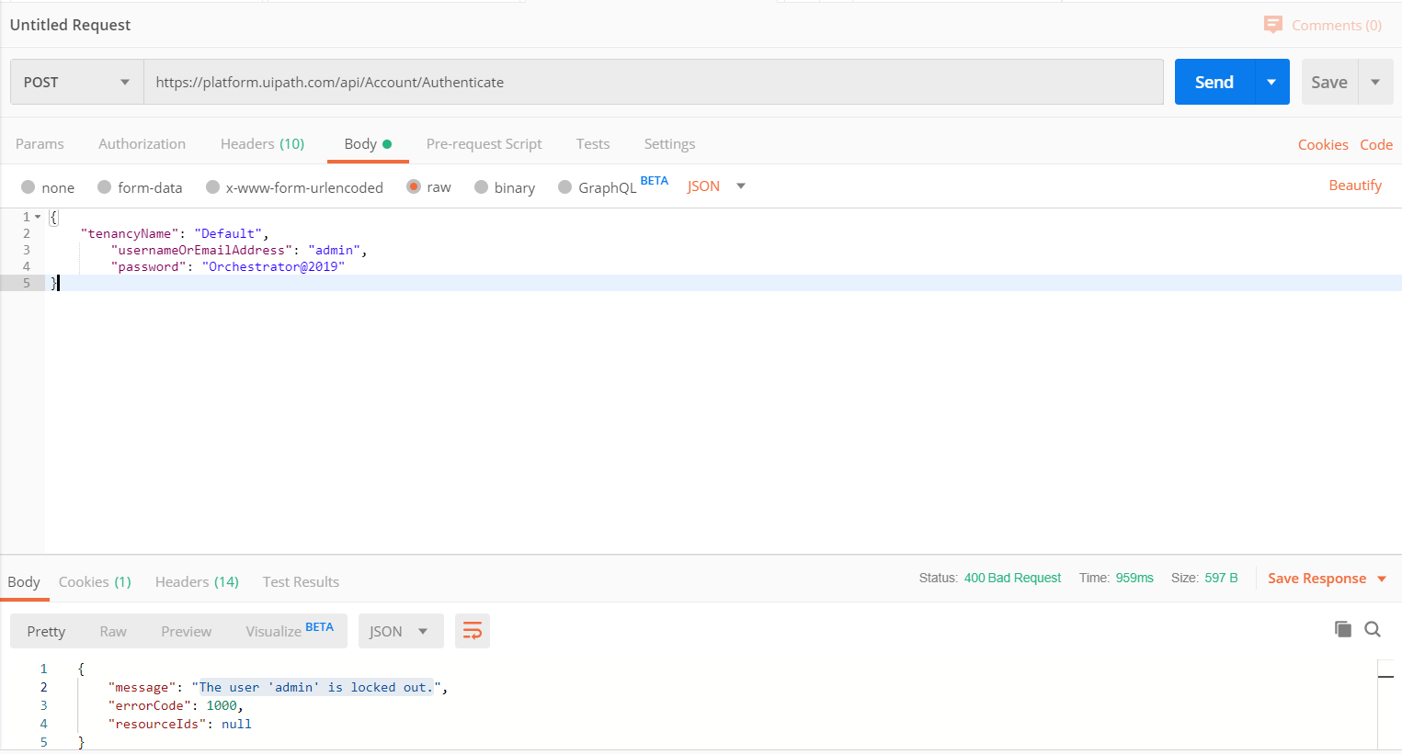This screenshot has width=1402, height=754.
Task: Open the response Cookies (1) tab
Action: (x=95, y=582)
